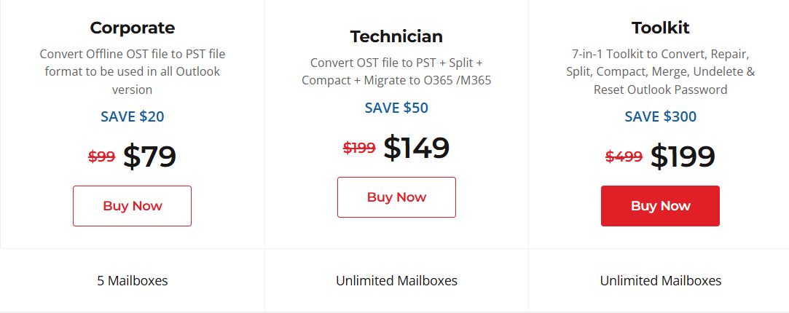Click Unlimited Mailboxes under the Technician plan
789x313 pixels.
coord(396,281)
